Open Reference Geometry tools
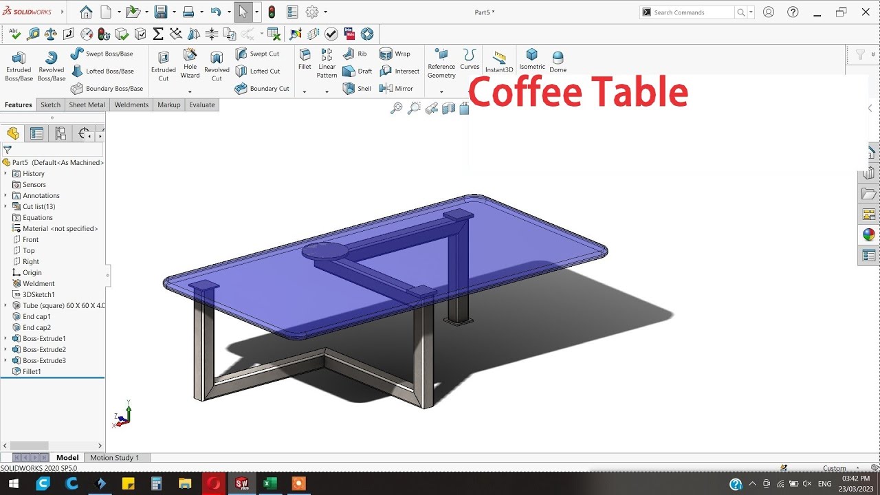This screenshot has width=880, height=495. (x=441, y=63)
